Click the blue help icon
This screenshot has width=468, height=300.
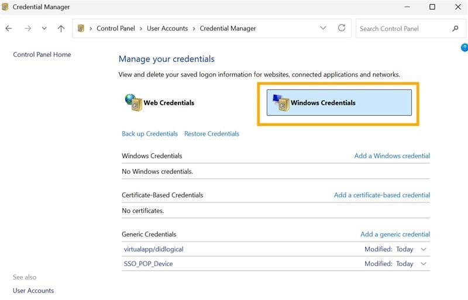click(x=464, y=47)
